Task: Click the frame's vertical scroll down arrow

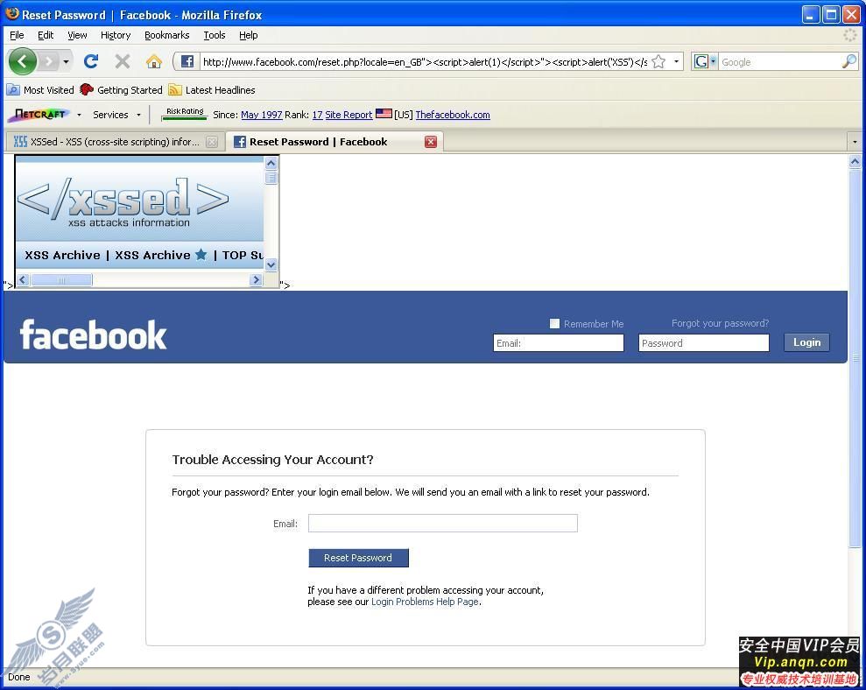Action: tap(271, 264)
